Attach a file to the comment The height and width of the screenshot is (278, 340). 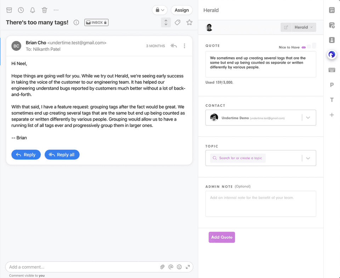coord(162,267)
